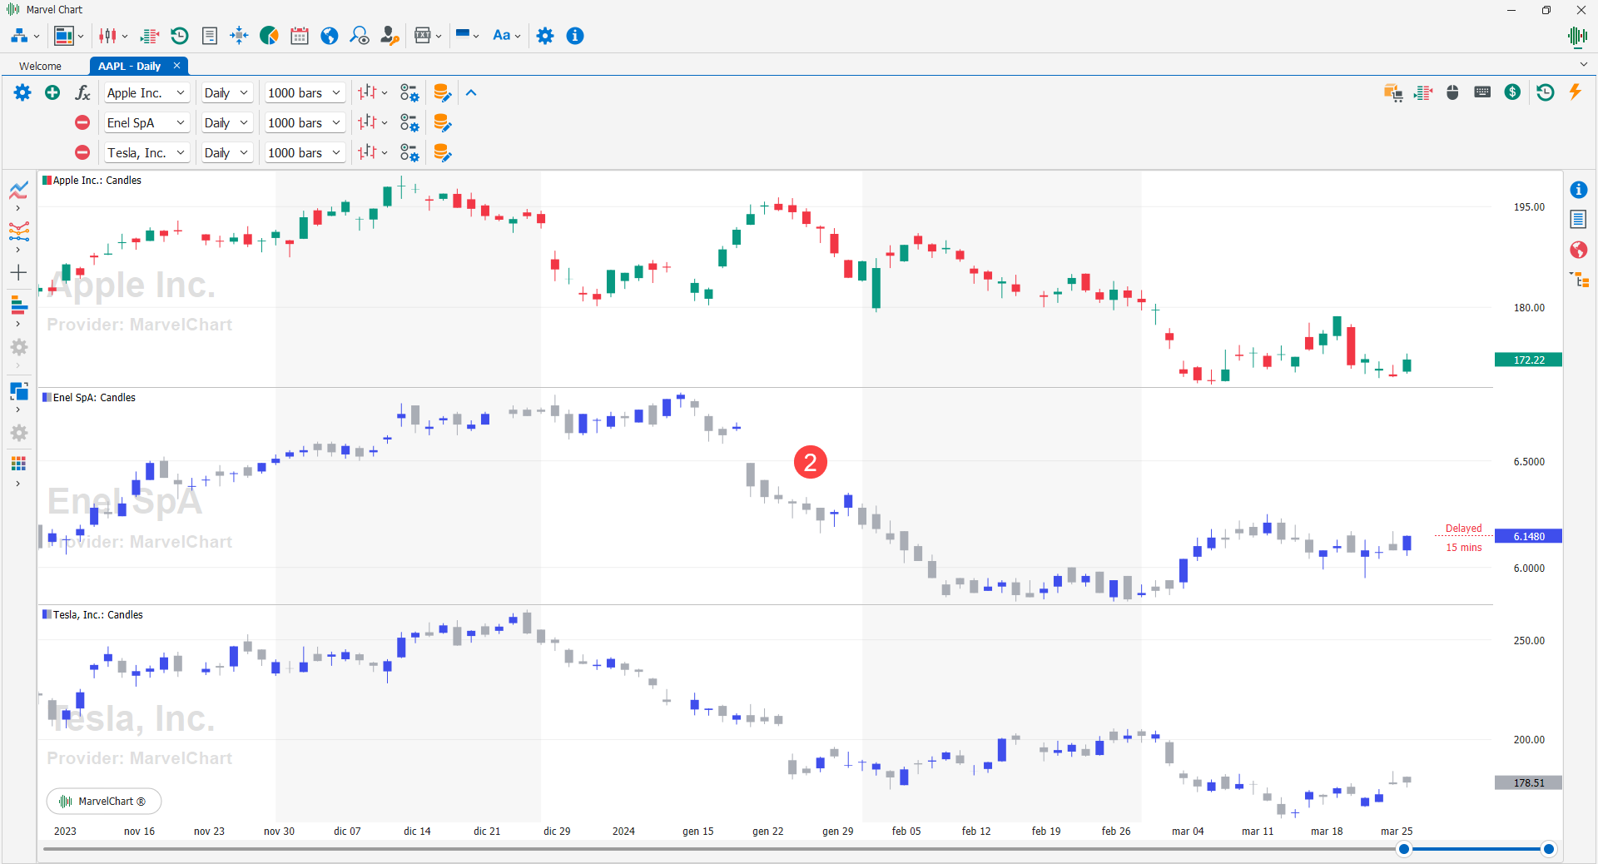Close the AAPL - Daily tab
This screenshot has width=1598, height=864.
pyautogui.click(x=176, y=66)
